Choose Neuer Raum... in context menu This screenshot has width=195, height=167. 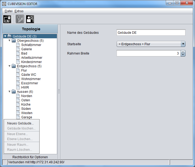tap(22, 145)
